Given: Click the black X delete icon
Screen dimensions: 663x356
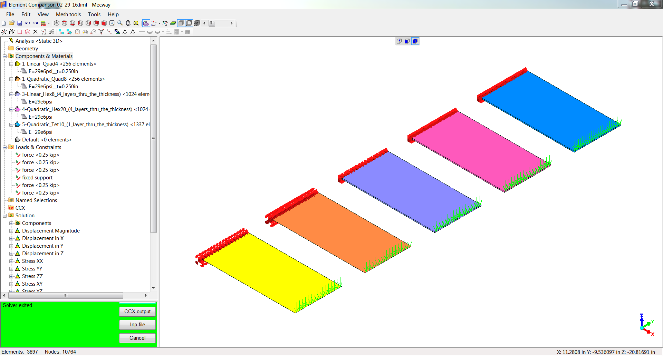Looking at the screenshot, I should [35, 32].
